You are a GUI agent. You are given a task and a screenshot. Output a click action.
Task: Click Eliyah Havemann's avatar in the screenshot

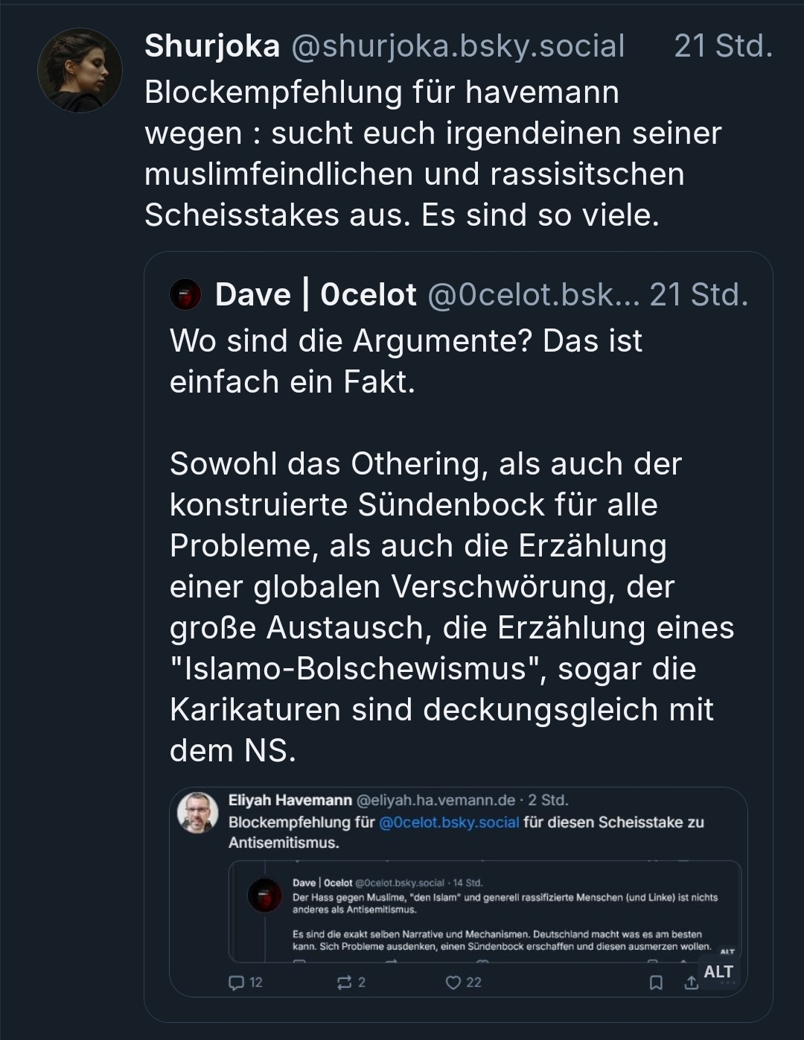coord(197,812)
